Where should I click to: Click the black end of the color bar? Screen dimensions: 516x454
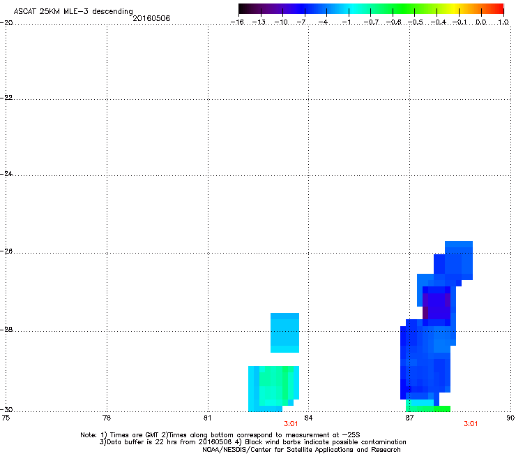[243, 8]
